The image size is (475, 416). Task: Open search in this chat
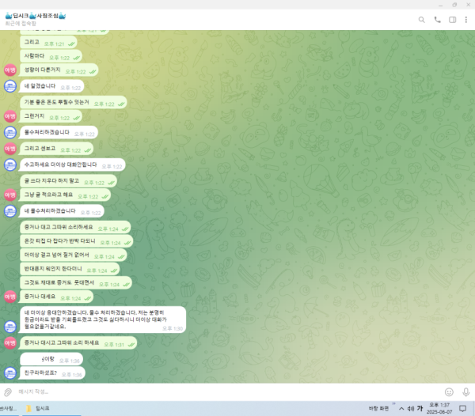(x=421, y=20)
